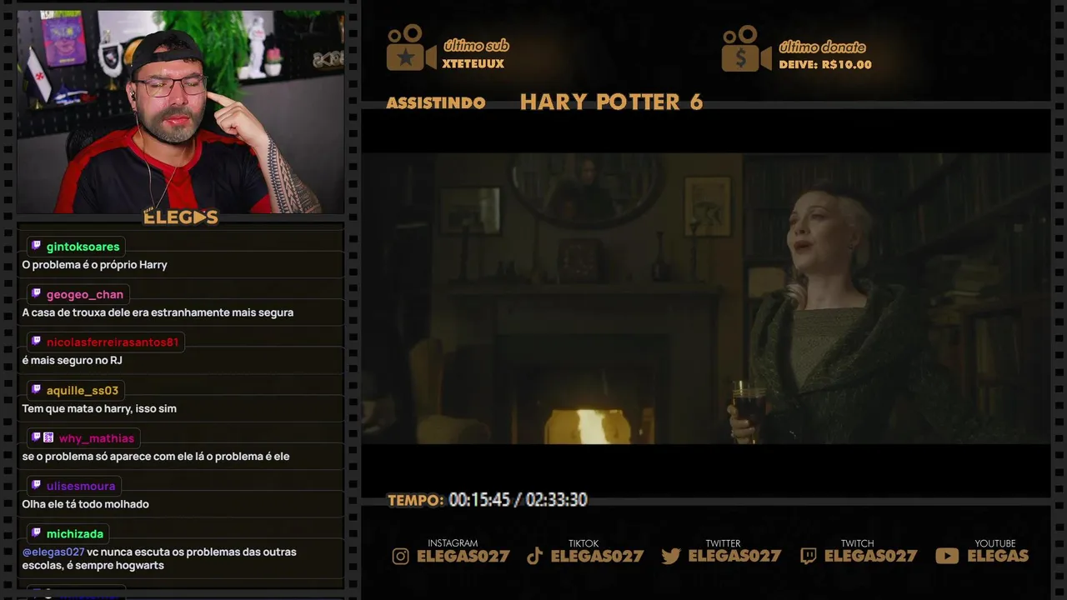This screenshot has width=1067, height=600.
Task: Click Twitch badge beside gintoksoares
Action: click(36, 246)
